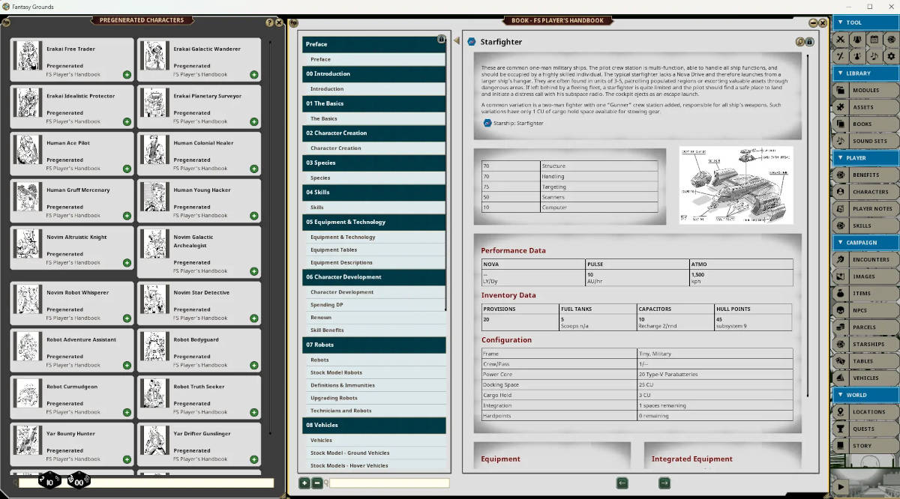Click the Starfighter page vertical scrollbar

pyautogui.click(x=808, y=225)
